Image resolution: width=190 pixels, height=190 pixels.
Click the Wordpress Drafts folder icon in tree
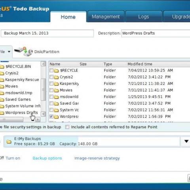coord(2,113)
